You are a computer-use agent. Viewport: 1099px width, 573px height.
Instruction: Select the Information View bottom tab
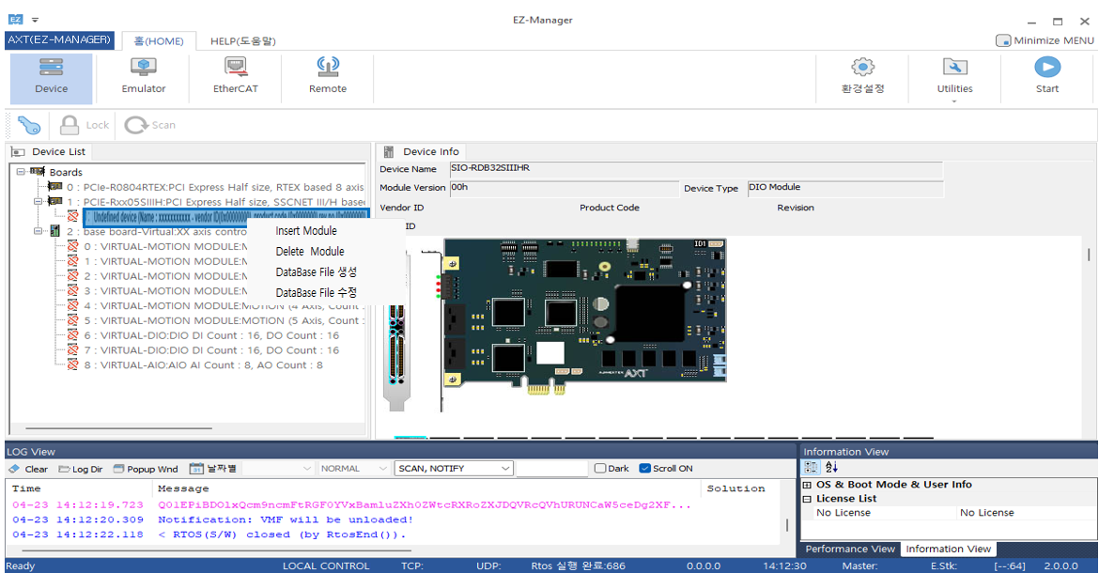(x=949, y=550)
